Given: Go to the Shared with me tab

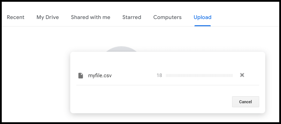Looking at the screenshot, I should [x=91, y=17].
